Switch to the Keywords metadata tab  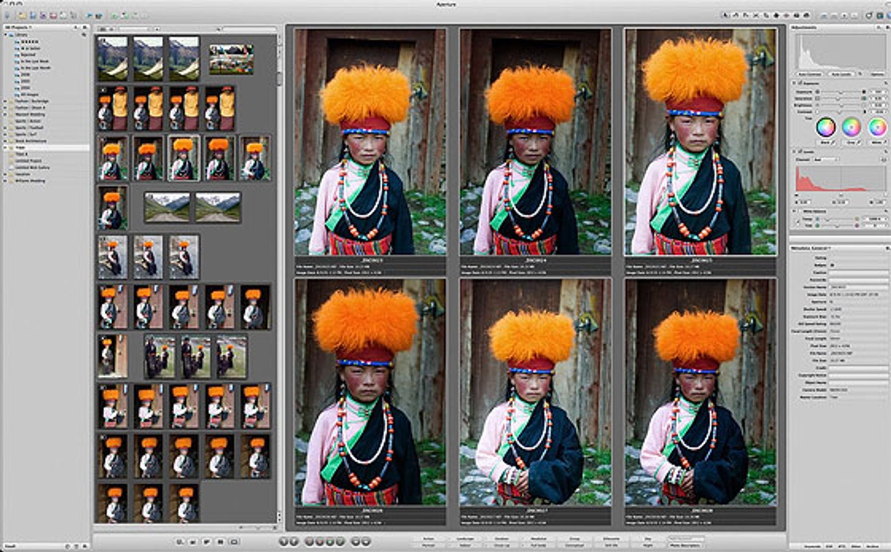pyautogui.click(x=812, y=546)
